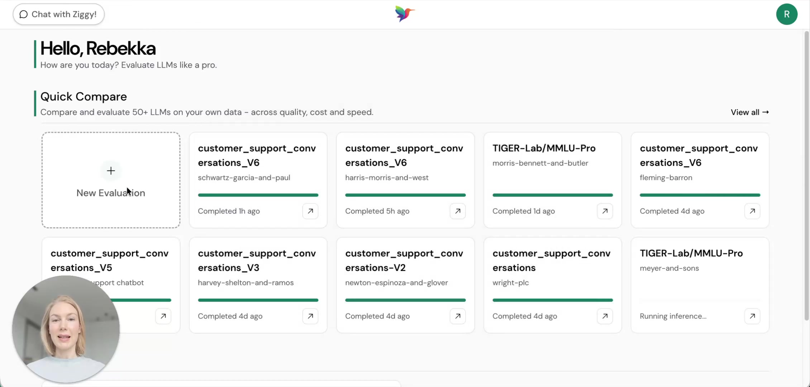Click the hummingbird logo in header
810x387 pixels.
point(405,14)
